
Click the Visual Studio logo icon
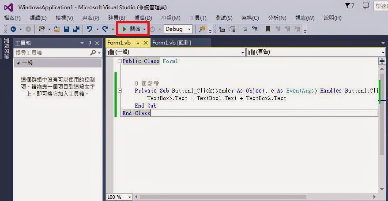point(9,7)
